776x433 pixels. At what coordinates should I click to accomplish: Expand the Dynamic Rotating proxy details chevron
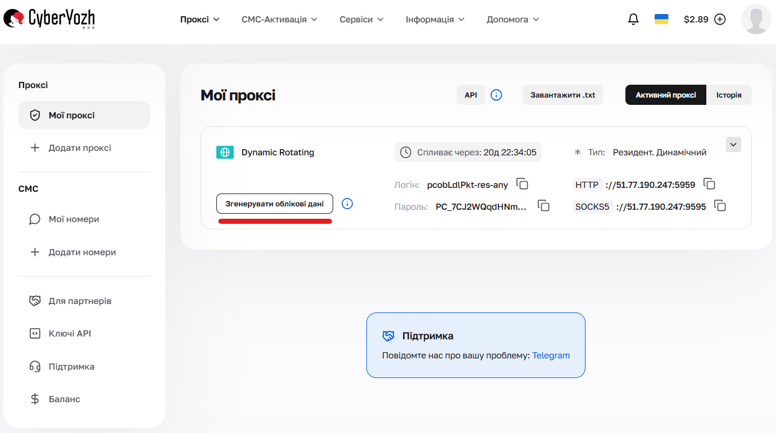point(733,144)
